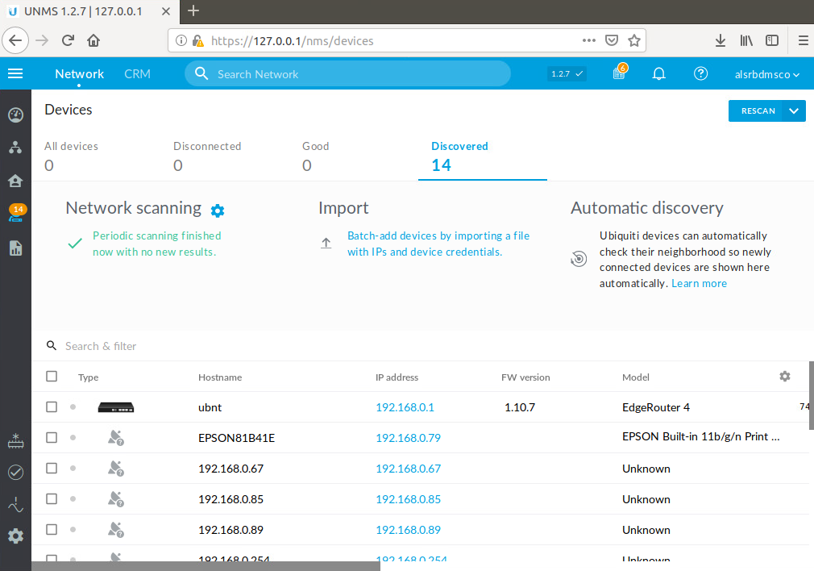
Task: Open network scanning settings gear
Action: click(x=218, y=210)
